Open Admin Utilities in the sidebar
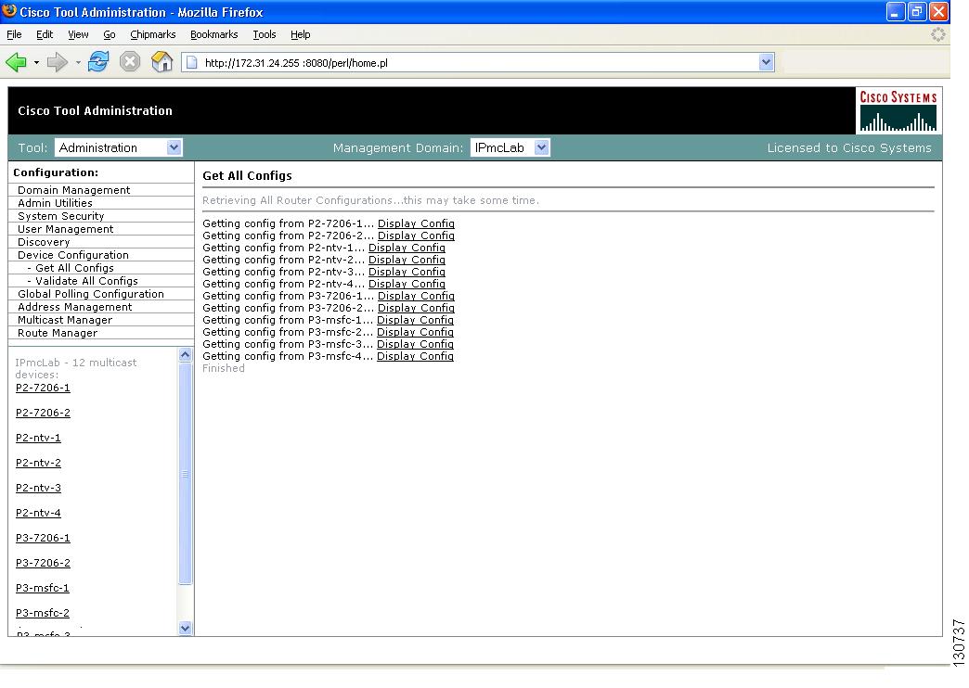969x688 pixels. (55, 203)
